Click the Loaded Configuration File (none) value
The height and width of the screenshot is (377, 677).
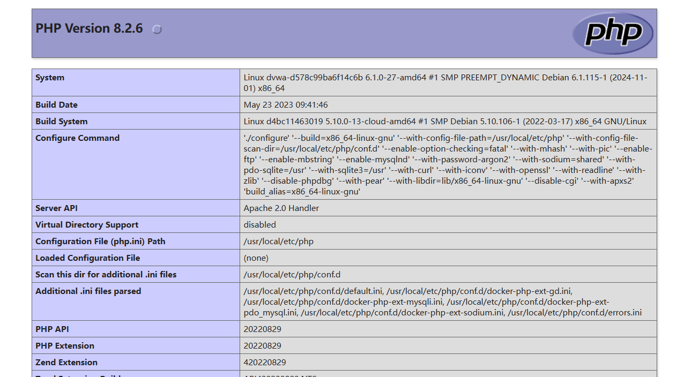click(256, 258)
